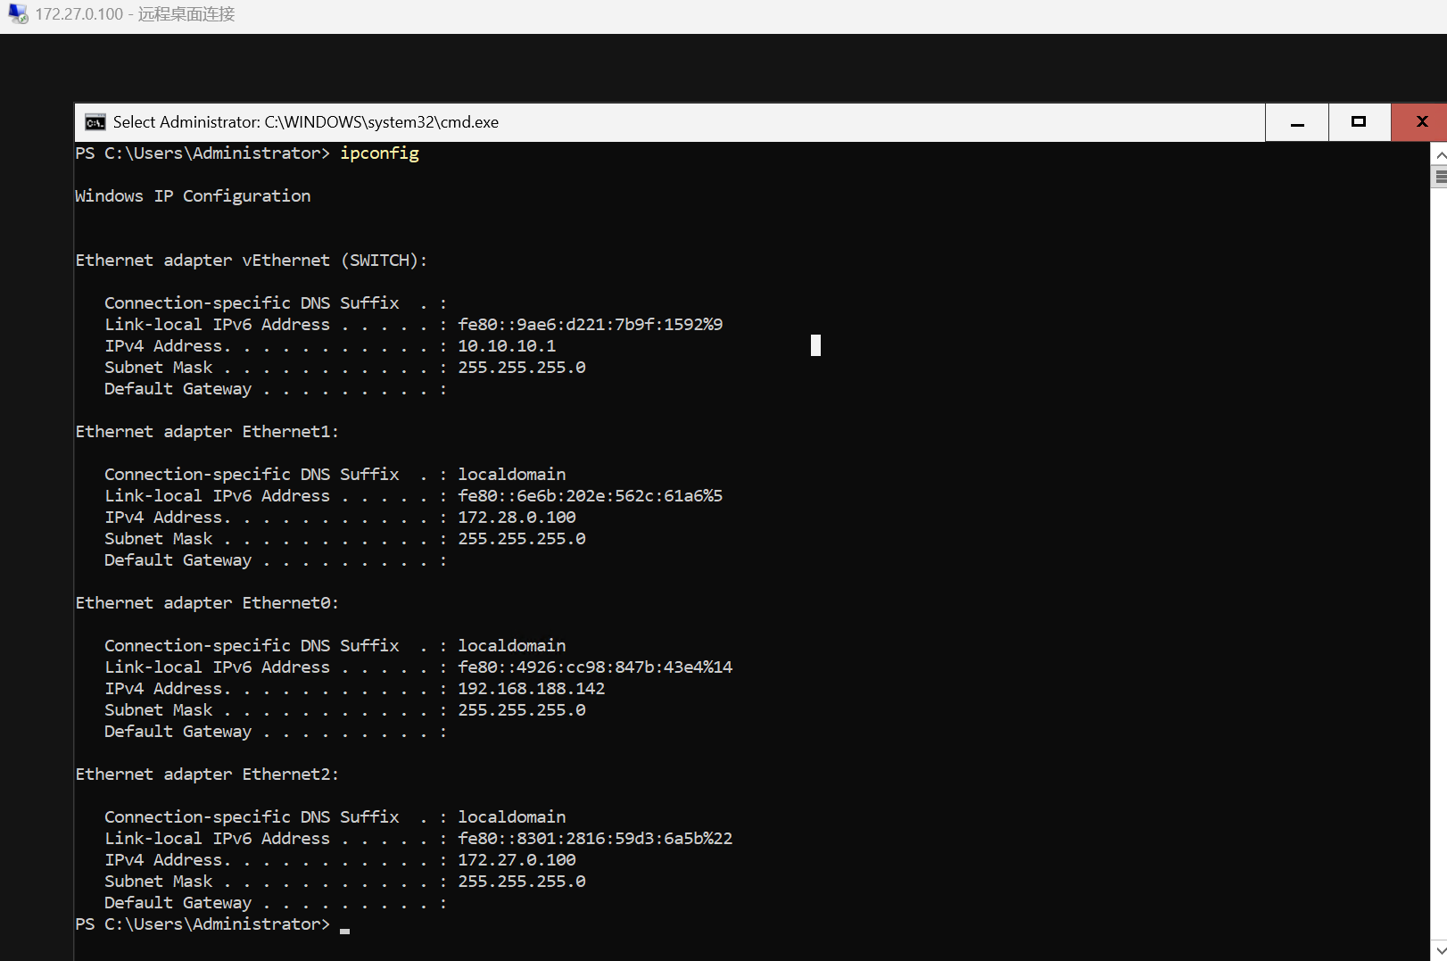
Task: Click the scrollbar down arrow
Action: (x=1440, y=949)
